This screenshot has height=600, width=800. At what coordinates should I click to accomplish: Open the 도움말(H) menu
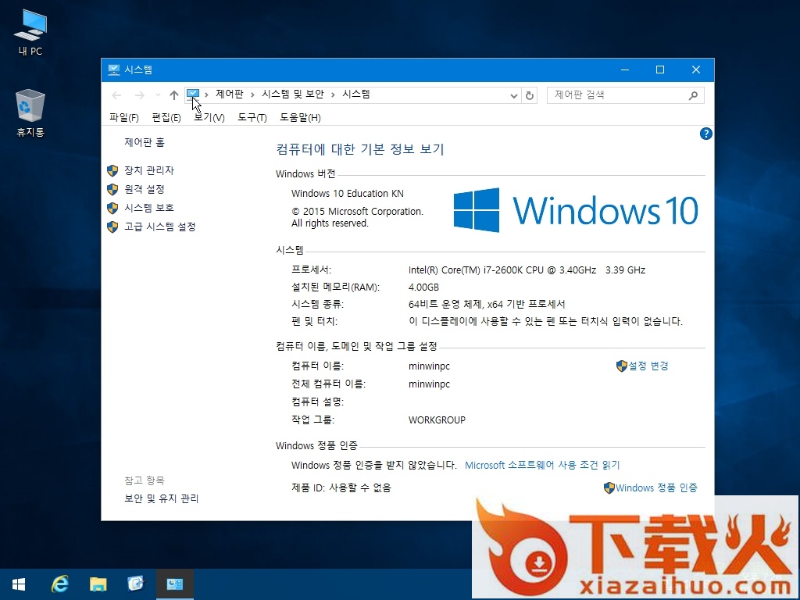pos(300,118)
